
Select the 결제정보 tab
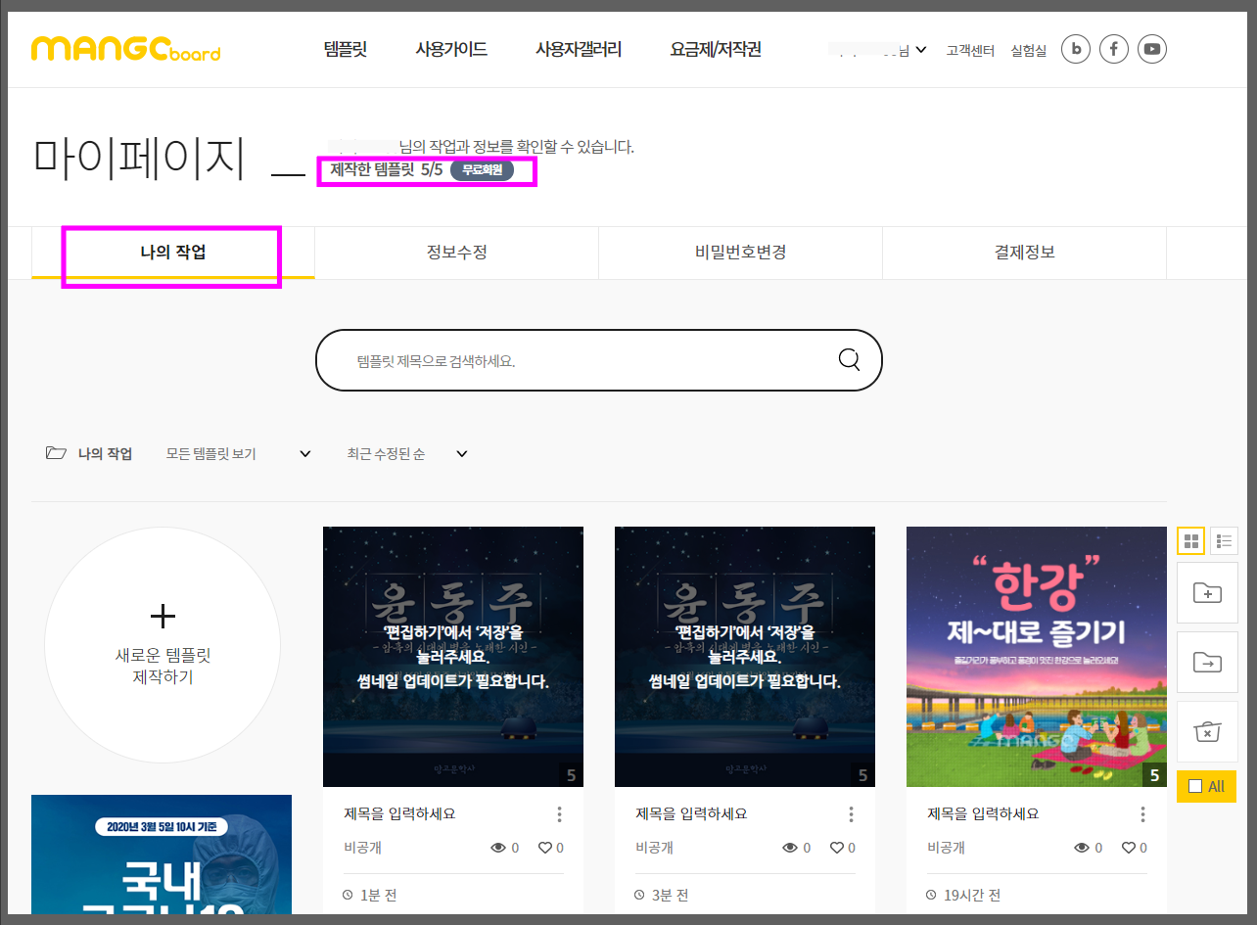1024,253
